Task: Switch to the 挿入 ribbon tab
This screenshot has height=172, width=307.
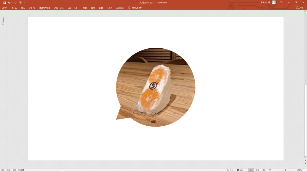Action: (x=23, y=8)
